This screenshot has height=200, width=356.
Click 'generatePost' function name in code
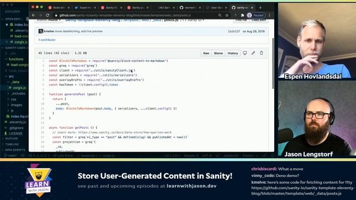(75, 94)
